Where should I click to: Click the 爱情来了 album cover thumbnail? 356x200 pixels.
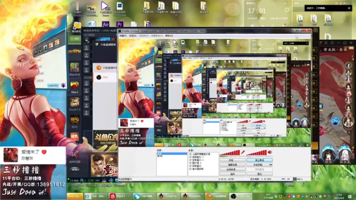(x=11, y=155)
